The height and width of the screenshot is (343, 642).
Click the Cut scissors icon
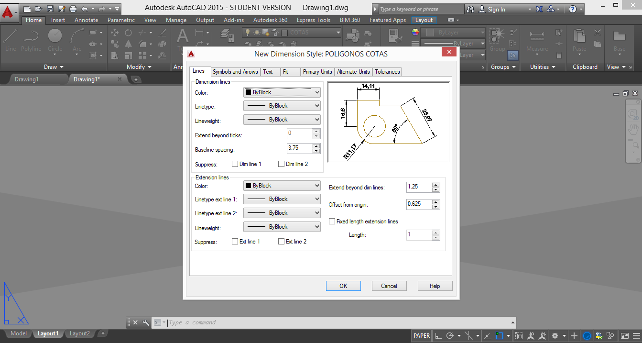[598, 33]
